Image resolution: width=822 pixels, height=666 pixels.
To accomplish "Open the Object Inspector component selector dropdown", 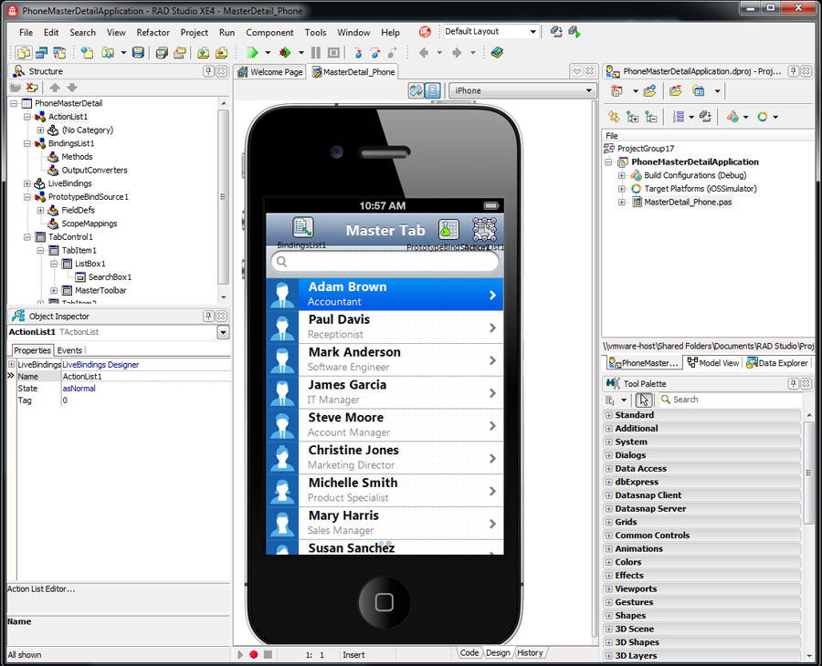I will 224,332.
